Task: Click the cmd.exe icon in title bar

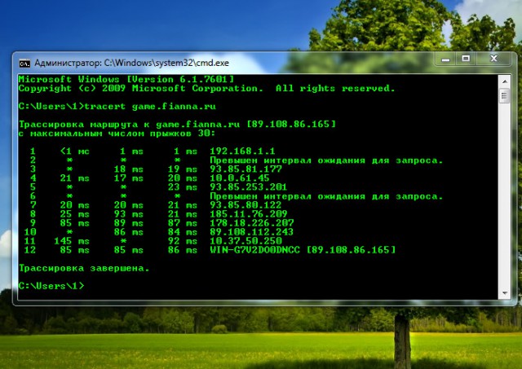Action: pos(25,61)
